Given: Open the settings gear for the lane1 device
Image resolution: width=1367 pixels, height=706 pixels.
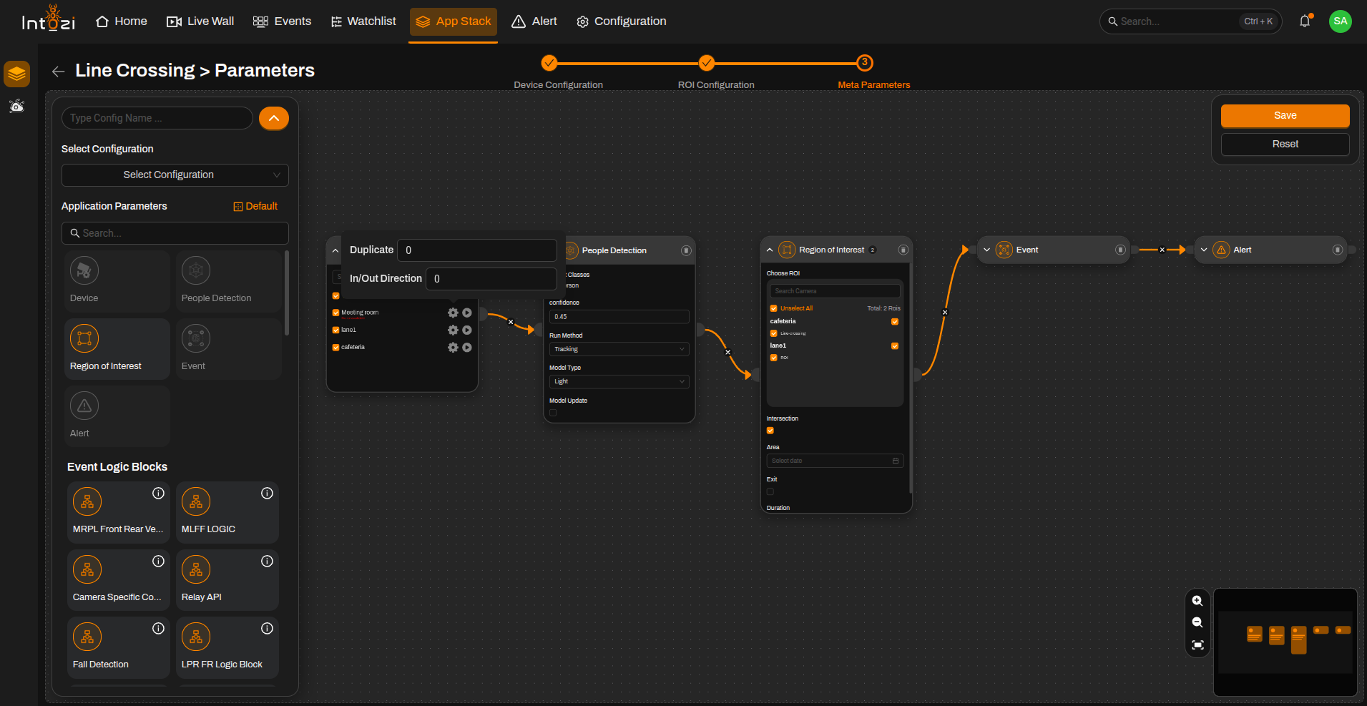Looking at the screenshot, I should 453,330.
